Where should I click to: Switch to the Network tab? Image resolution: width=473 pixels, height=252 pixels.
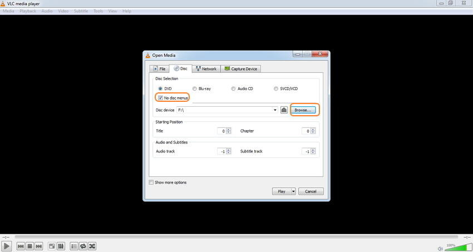(206, 69)
